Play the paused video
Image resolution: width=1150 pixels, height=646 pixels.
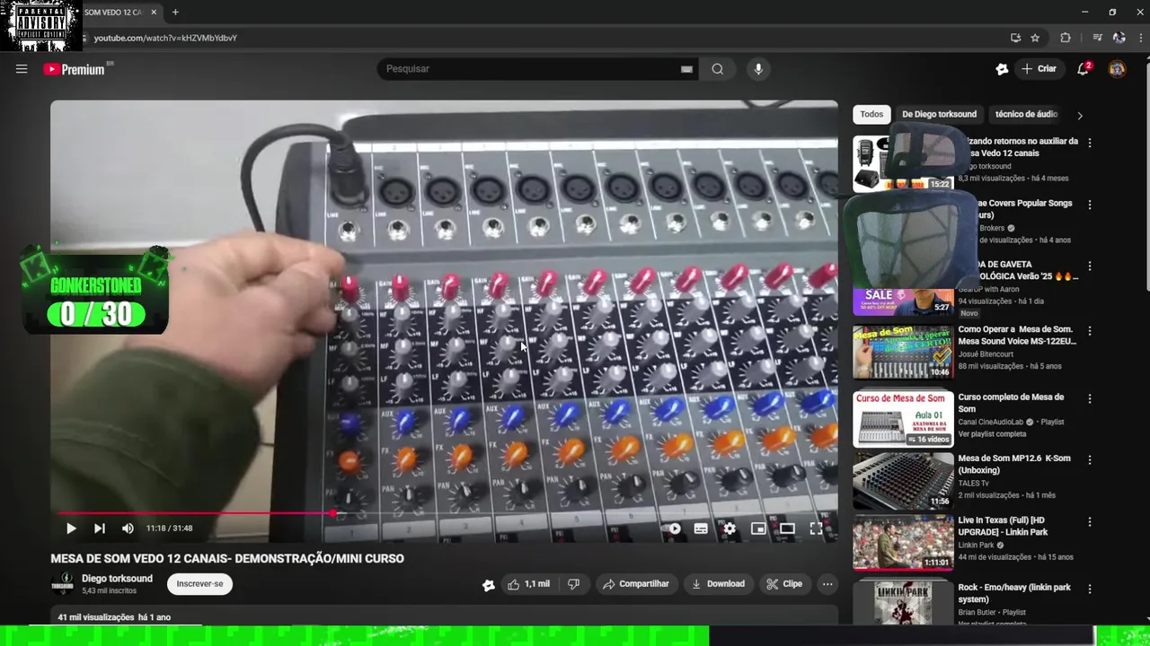click(x=71, y=528)
